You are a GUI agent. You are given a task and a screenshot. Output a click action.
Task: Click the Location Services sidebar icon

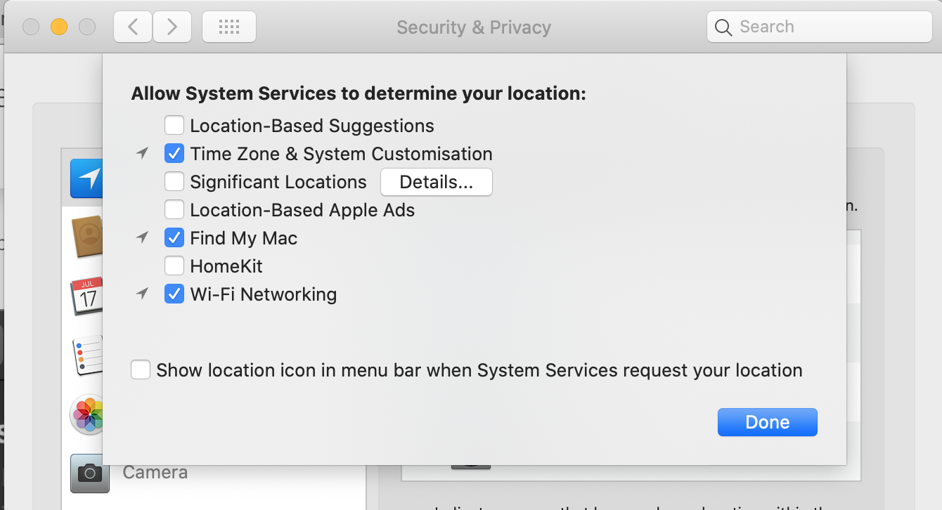pyautogui.click(x=87, y=178)
